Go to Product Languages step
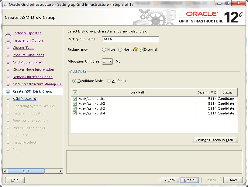 point(29,55)
